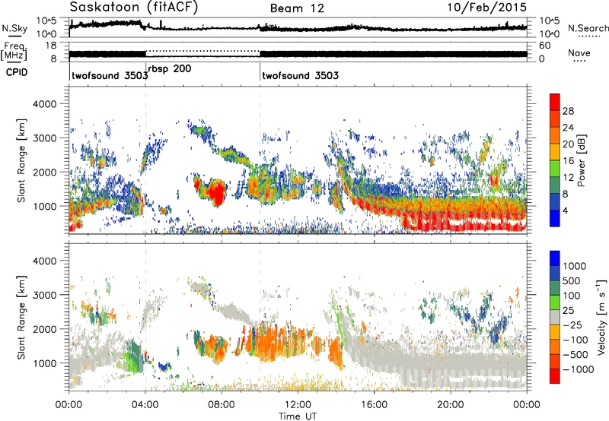Click the '2000' tick of the power panel

click(x=44, y=172)
